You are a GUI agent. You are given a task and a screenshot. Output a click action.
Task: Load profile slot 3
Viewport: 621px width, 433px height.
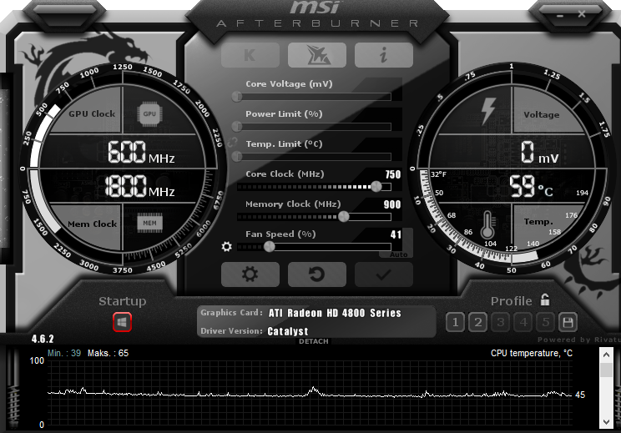coord(501,322)
